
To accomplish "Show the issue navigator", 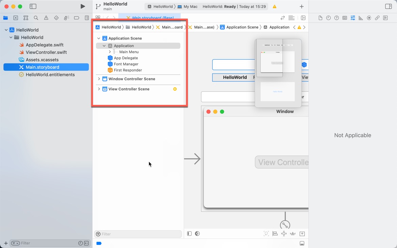I will (x=46, y=18).
